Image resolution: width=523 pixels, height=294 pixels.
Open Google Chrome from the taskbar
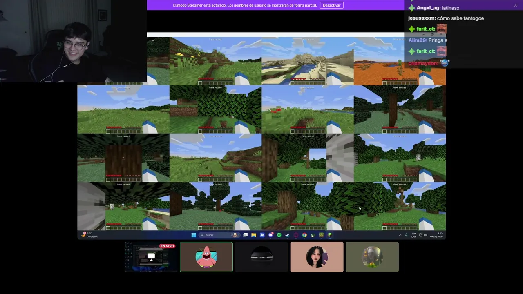click(x=304, y=235)
